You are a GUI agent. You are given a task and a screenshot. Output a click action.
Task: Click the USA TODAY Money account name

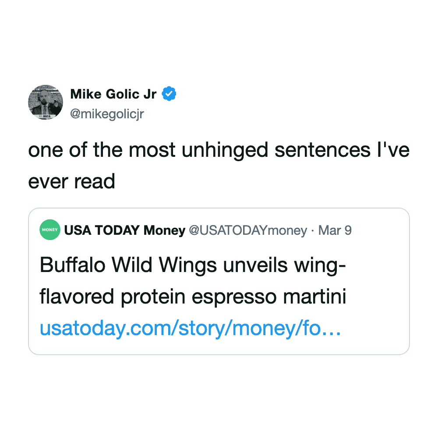(125, 230)
